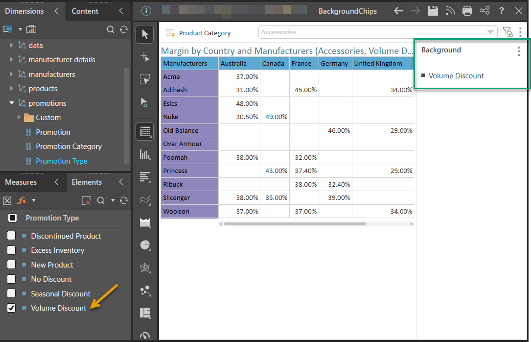Select Promotion Category in the tree
The width and height of the screenshot is (531, 342).
[69, 147]
